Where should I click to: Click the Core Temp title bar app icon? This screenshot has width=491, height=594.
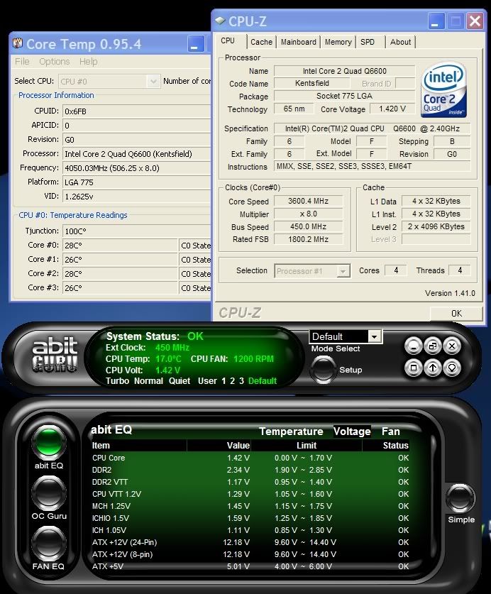pos(18,43)
